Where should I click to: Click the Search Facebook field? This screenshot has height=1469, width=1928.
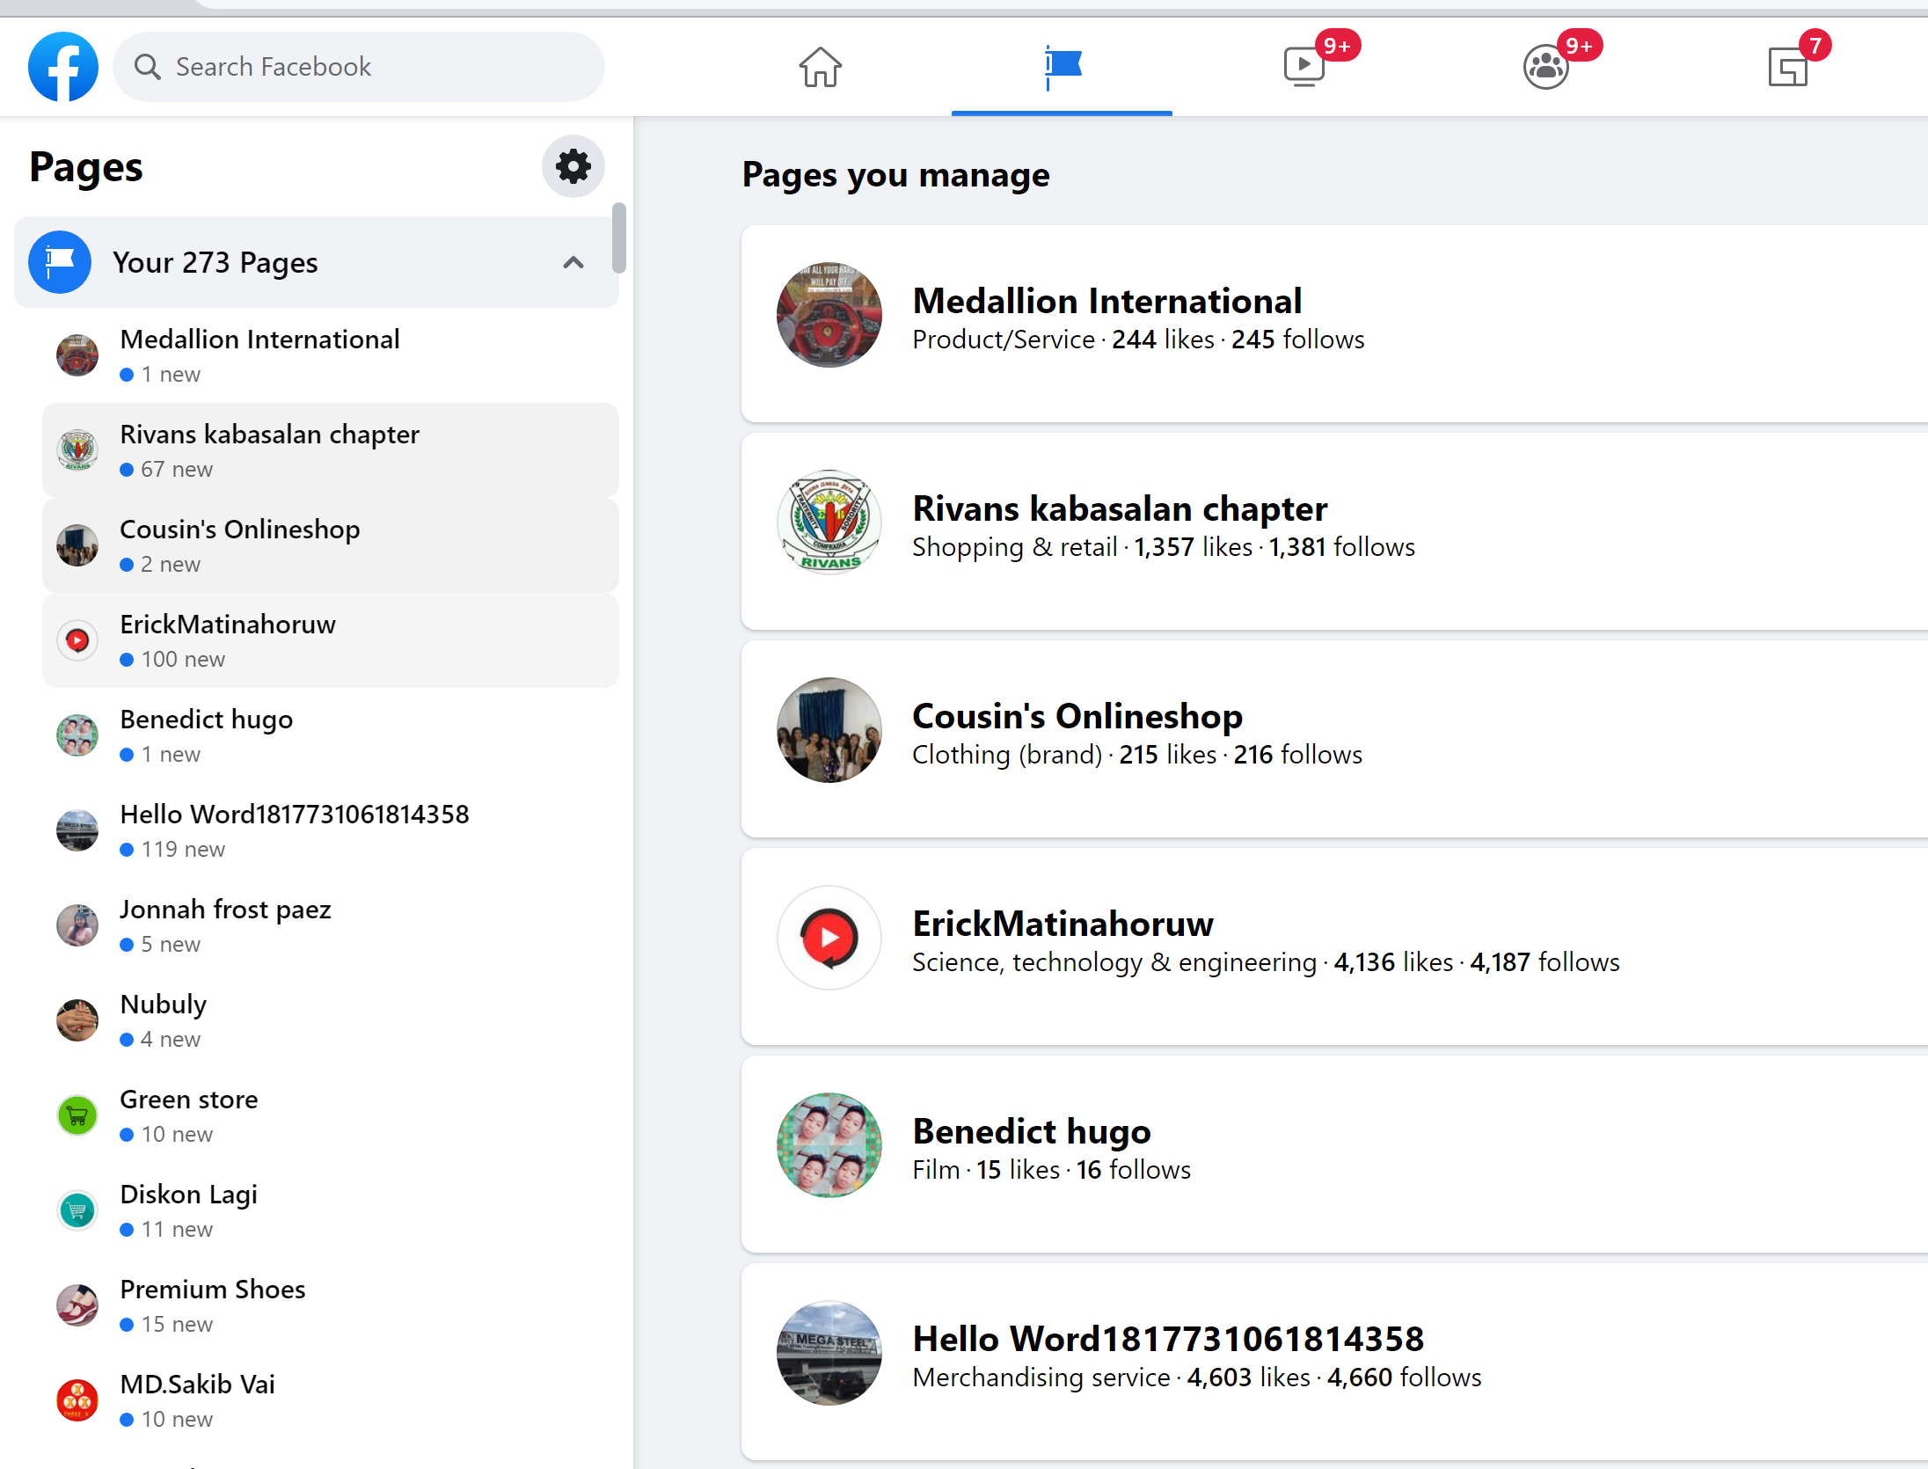coord(359,67)
